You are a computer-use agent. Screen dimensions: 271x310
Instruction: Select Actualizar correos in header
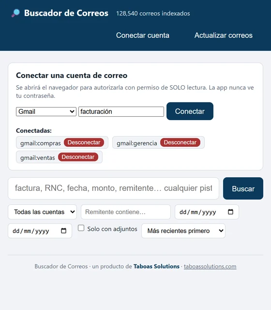[x=224, y=35]
